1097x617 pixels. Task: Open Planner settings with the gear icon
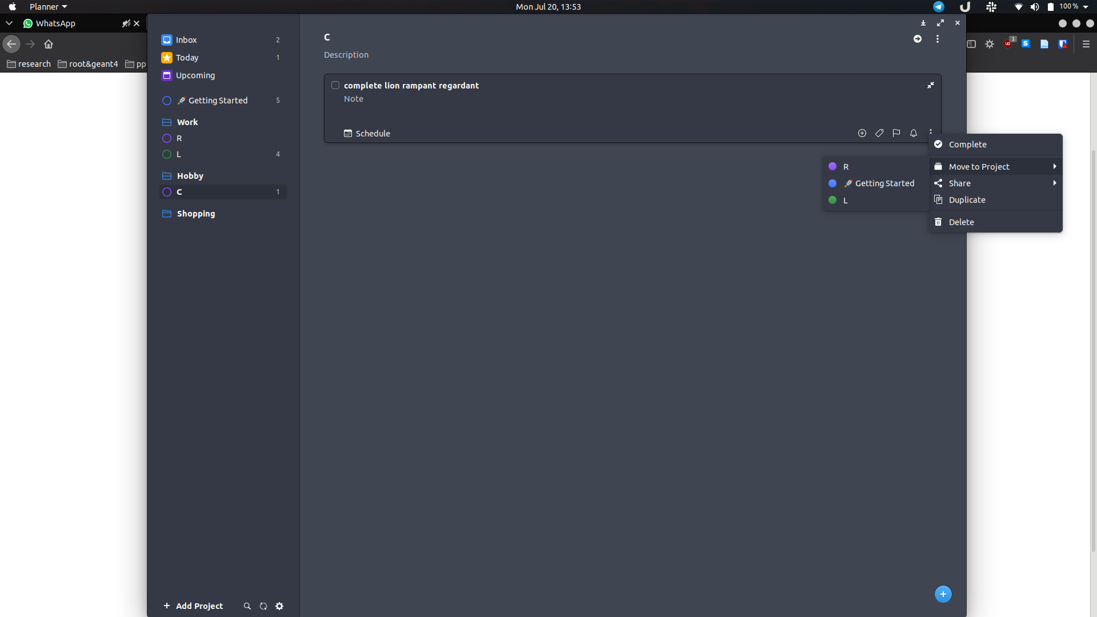click(x=279, y=606)
